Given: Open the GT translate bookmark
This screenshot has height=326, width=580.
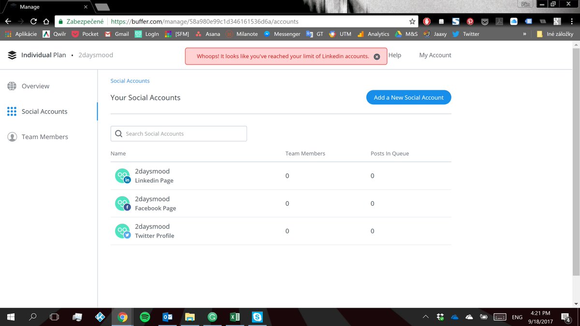Looking at the screenshot, I should [315, 34].
